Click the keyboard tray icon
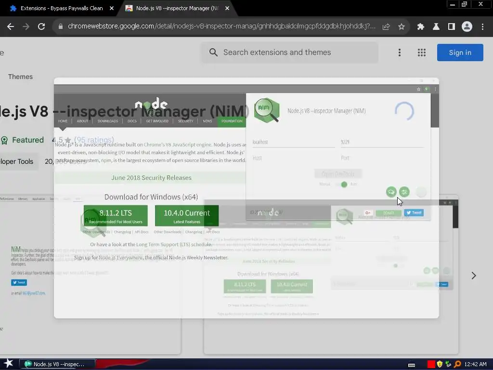 (412, 365)
